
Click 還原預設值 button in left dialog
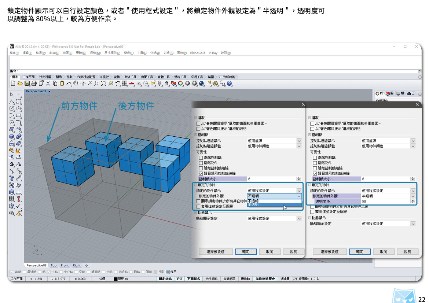[216, 252]
